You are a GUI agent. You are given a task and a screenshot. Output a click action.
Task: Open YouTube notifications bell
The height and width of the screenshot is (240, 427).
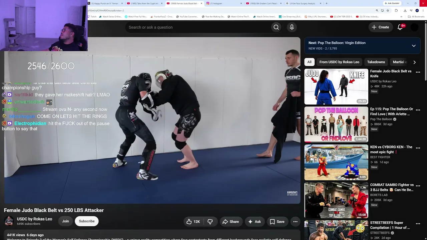pyautogui.click(x=400, y=27)
